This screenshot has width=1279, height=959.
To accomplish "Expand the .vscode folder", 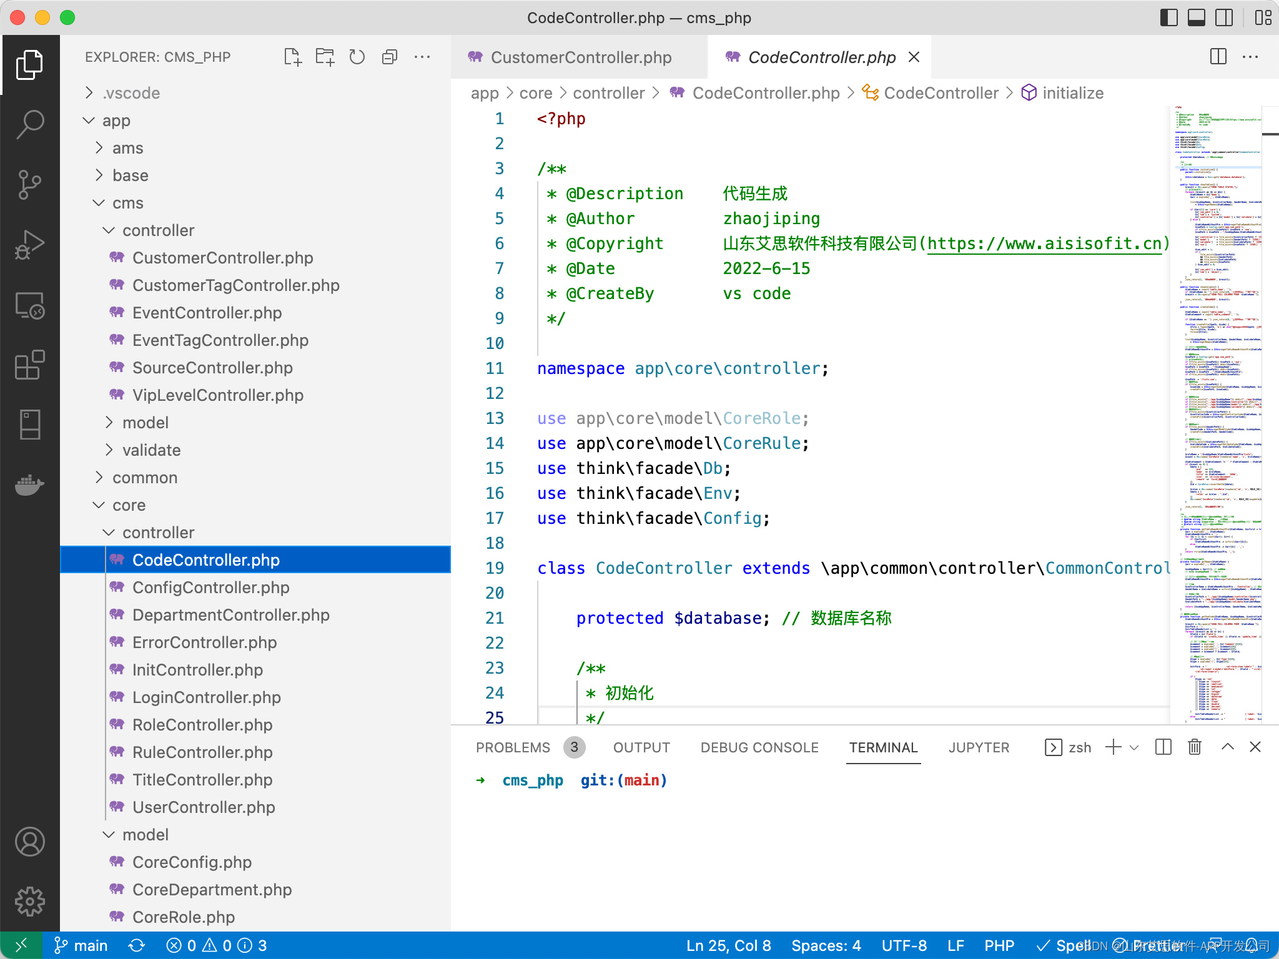I will 131,93.
